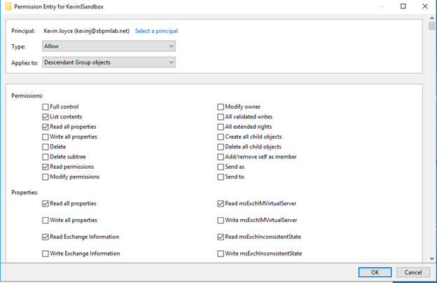Check the Send as permission
Screen dimensions: 437x283
pyautogui.click(x=221, y=167)
